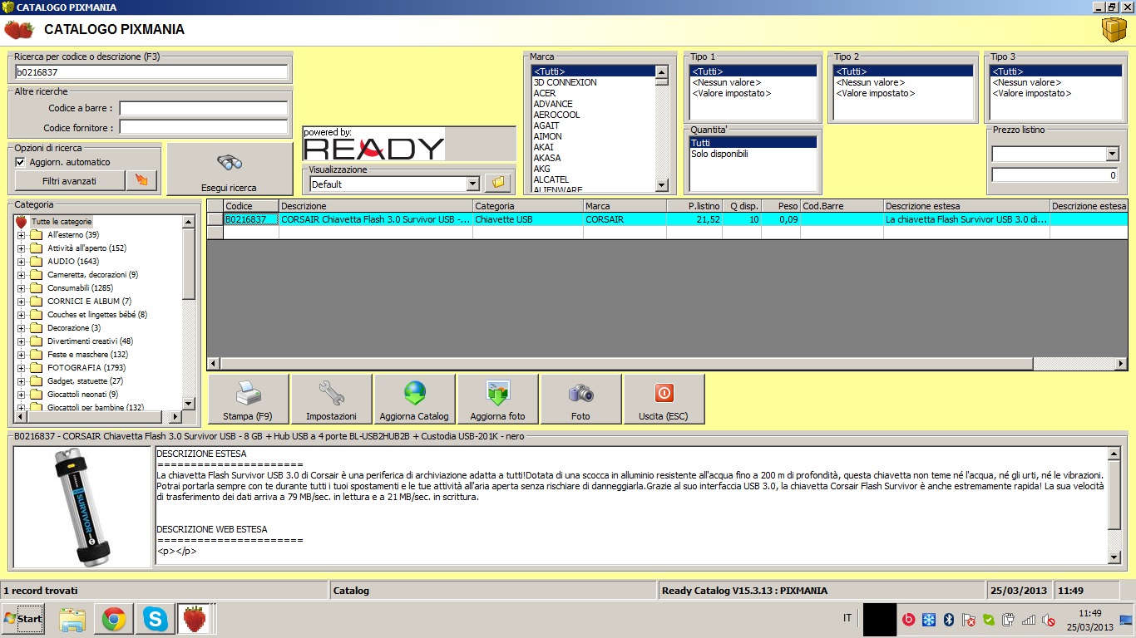Click the snowflake tray icon
This screenshot has width=1136, height=638.
coord(928,619)
